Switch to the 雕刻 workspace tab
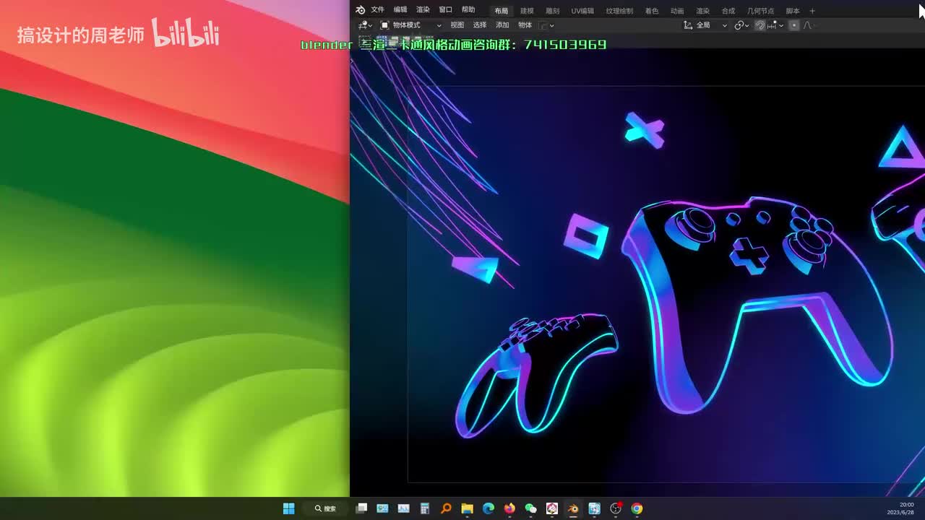 coord(553,11)
